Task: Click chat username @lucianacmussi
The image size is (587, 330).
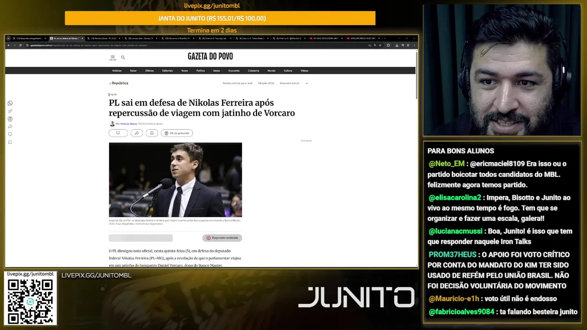Action: (x=455, y=231)
